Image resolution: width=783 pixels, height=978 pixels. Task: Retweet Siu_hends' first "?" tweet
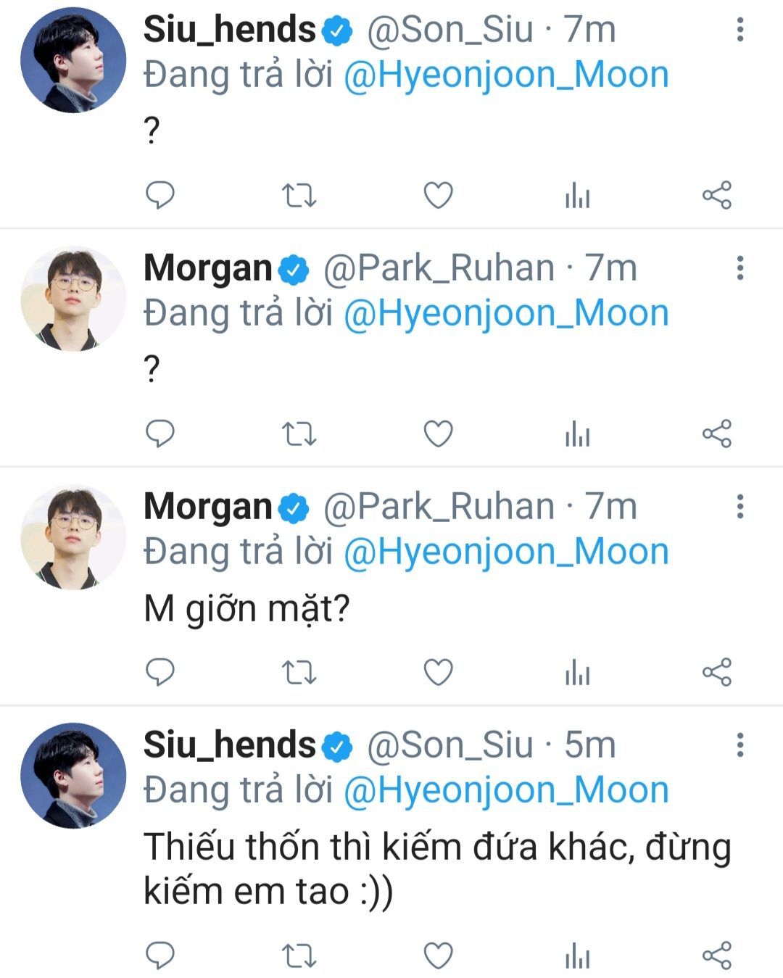(299, 195)
